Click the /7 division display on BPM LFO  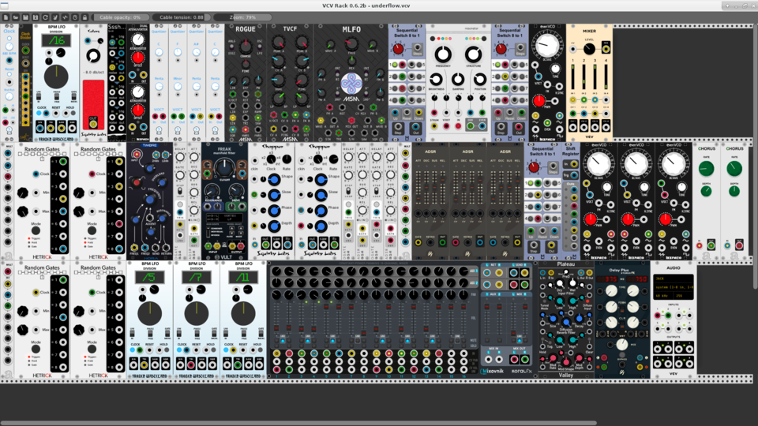coord(197,277)
